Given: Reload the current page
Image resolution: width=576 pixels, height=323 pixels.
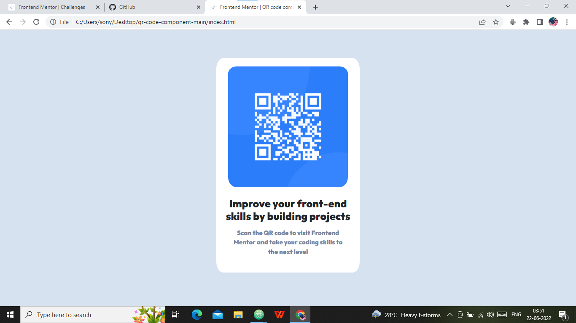Looking at the screenshot, I should pos(36,22).
